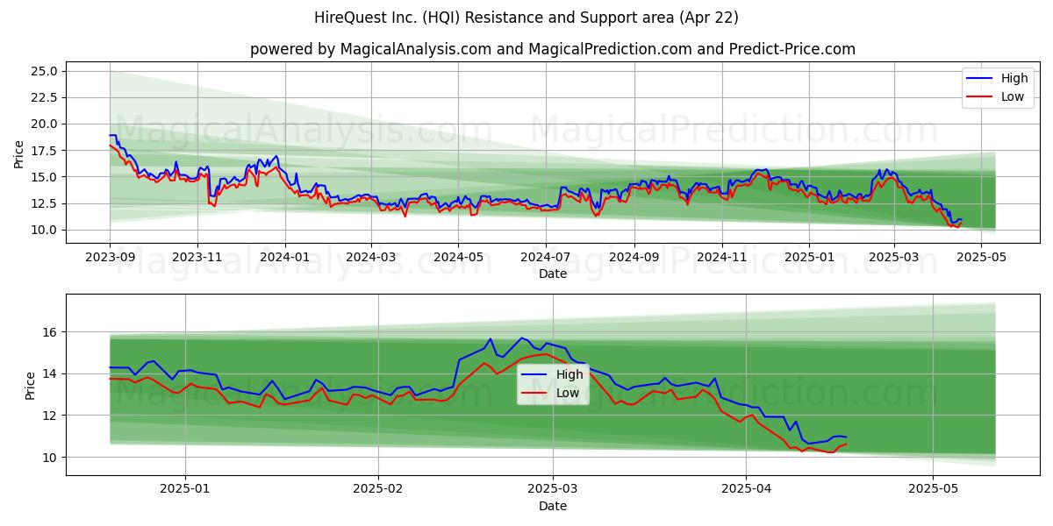Click the '2025-02' x-axis label in lower chart
This screenshot has height=526, width=1053.
379,490
